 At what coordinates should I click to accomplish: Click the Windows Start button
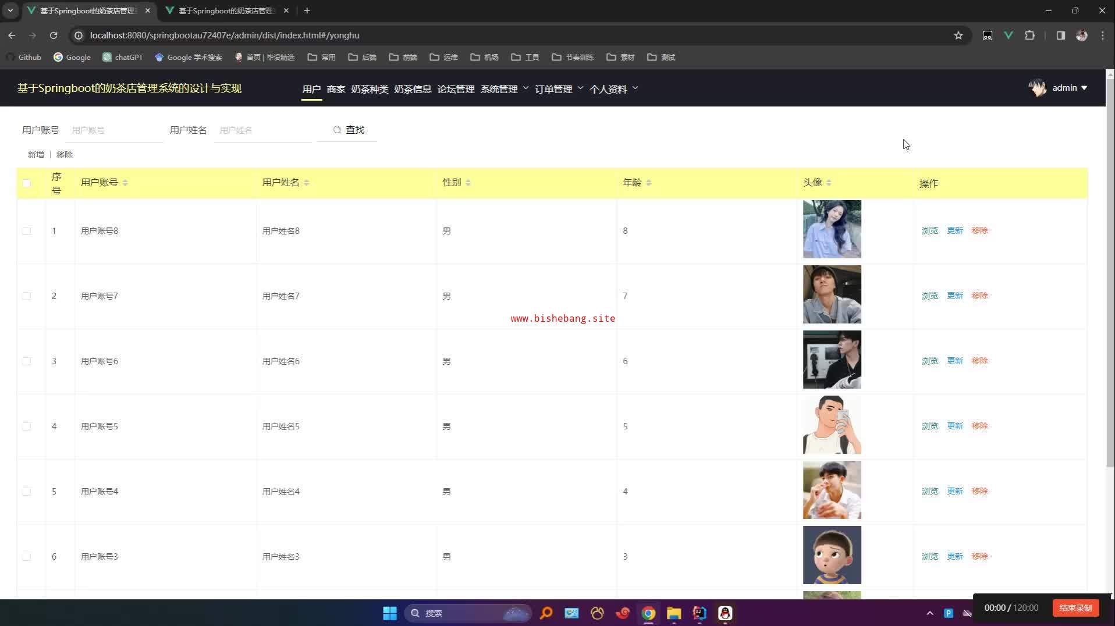coord(389,613)
